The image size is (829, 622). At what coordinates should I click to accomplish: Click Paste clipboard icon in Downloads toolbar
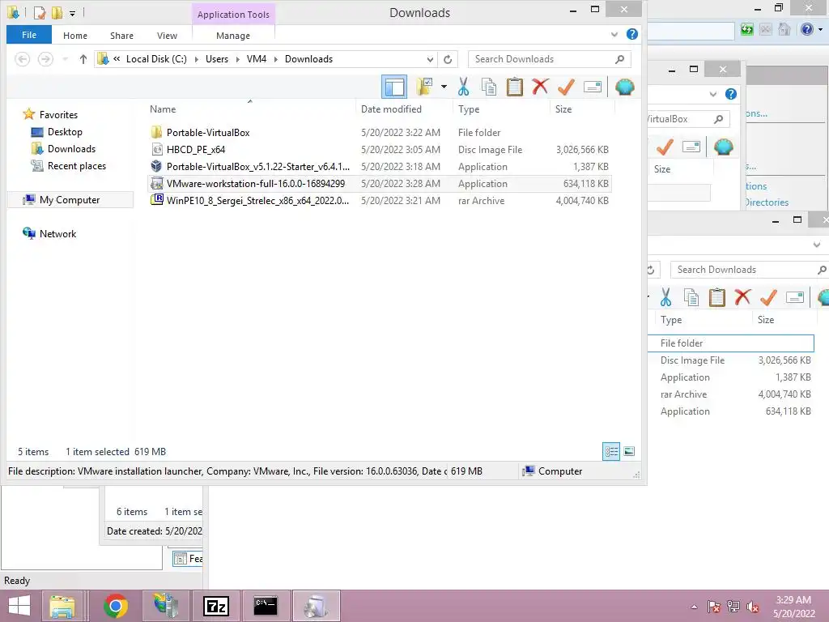pyautogui.click(x=514, y=87)
